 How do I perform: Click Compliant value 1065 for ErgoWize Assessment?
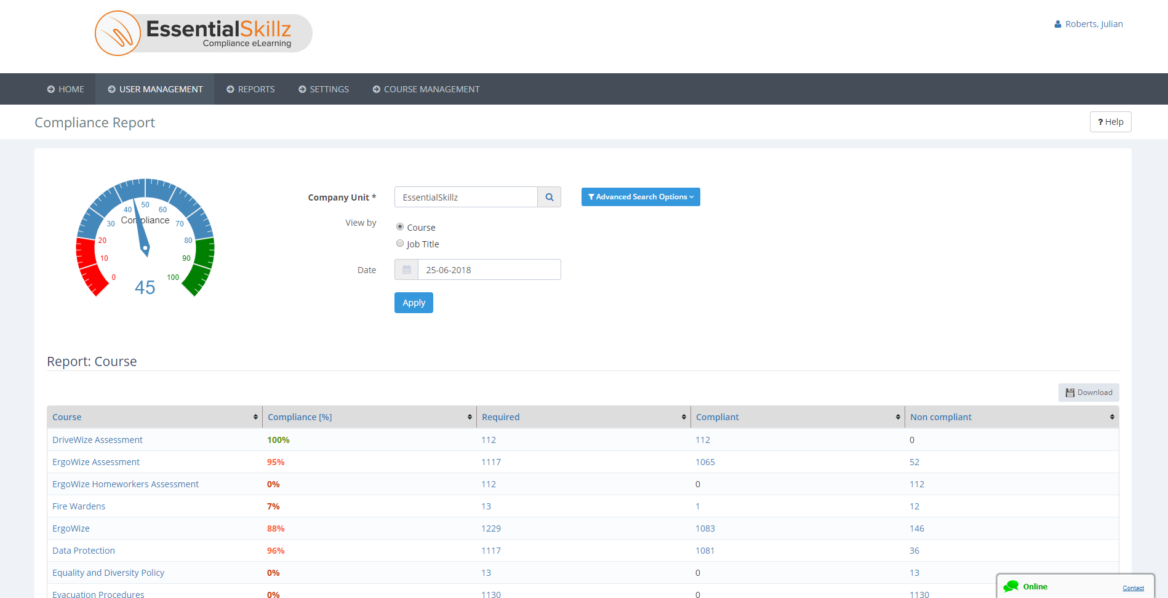[x=705, y=462]
